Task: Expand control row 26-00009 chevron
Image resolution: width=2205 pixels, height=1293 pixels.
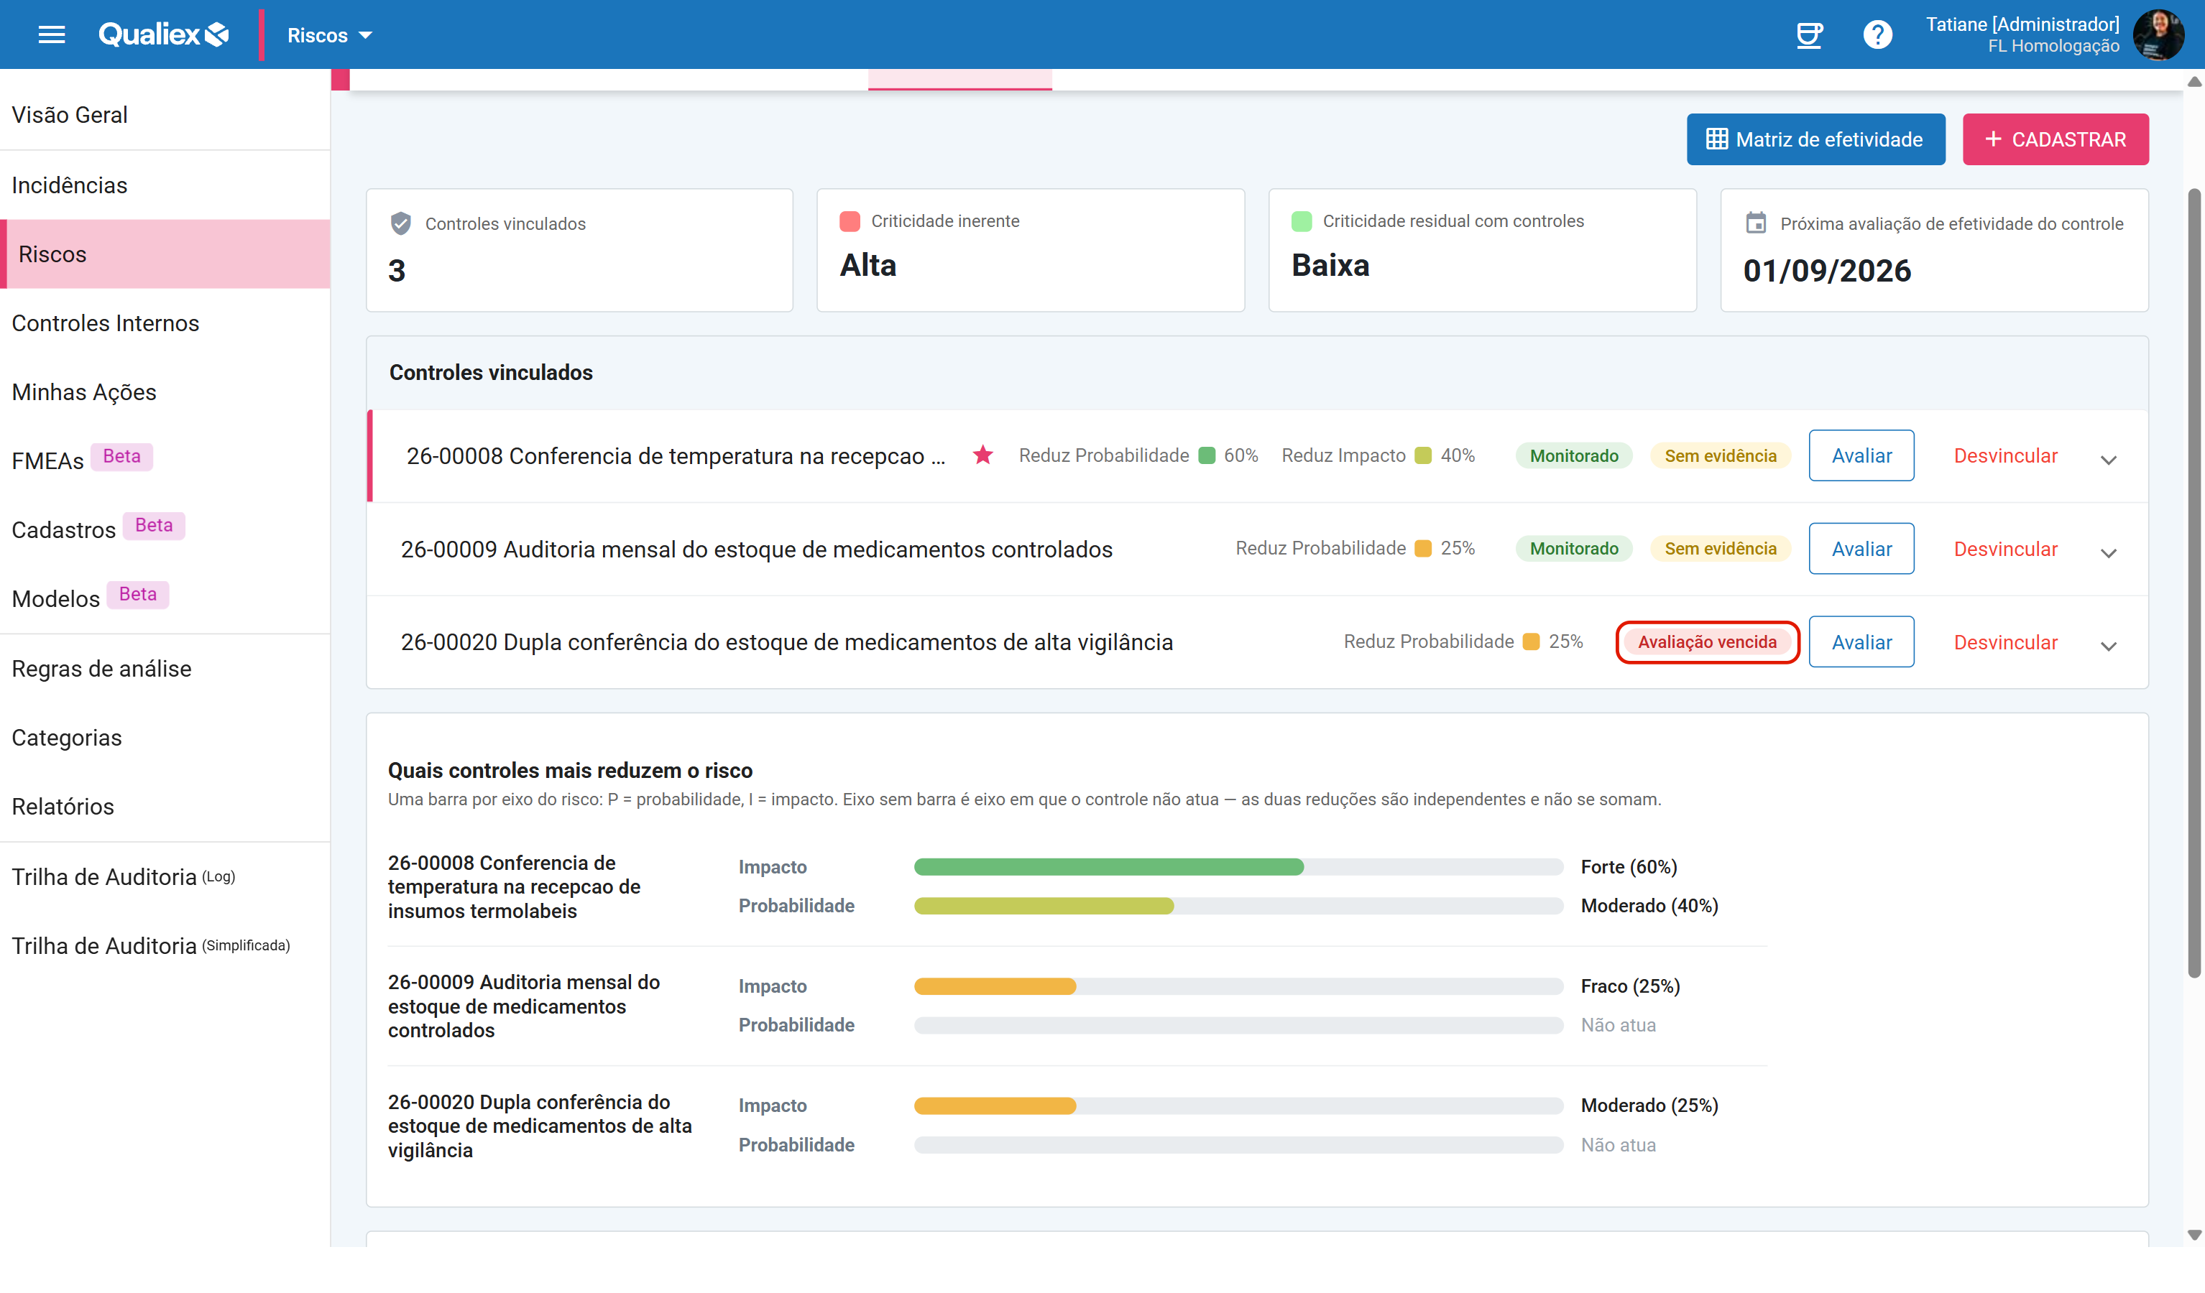Action: click(x=2108, y=553)
